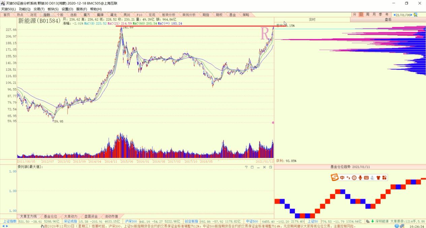426x228 pixels.
Task: Switch to the 藏龙 tab
Action: [x=113, y=15]
